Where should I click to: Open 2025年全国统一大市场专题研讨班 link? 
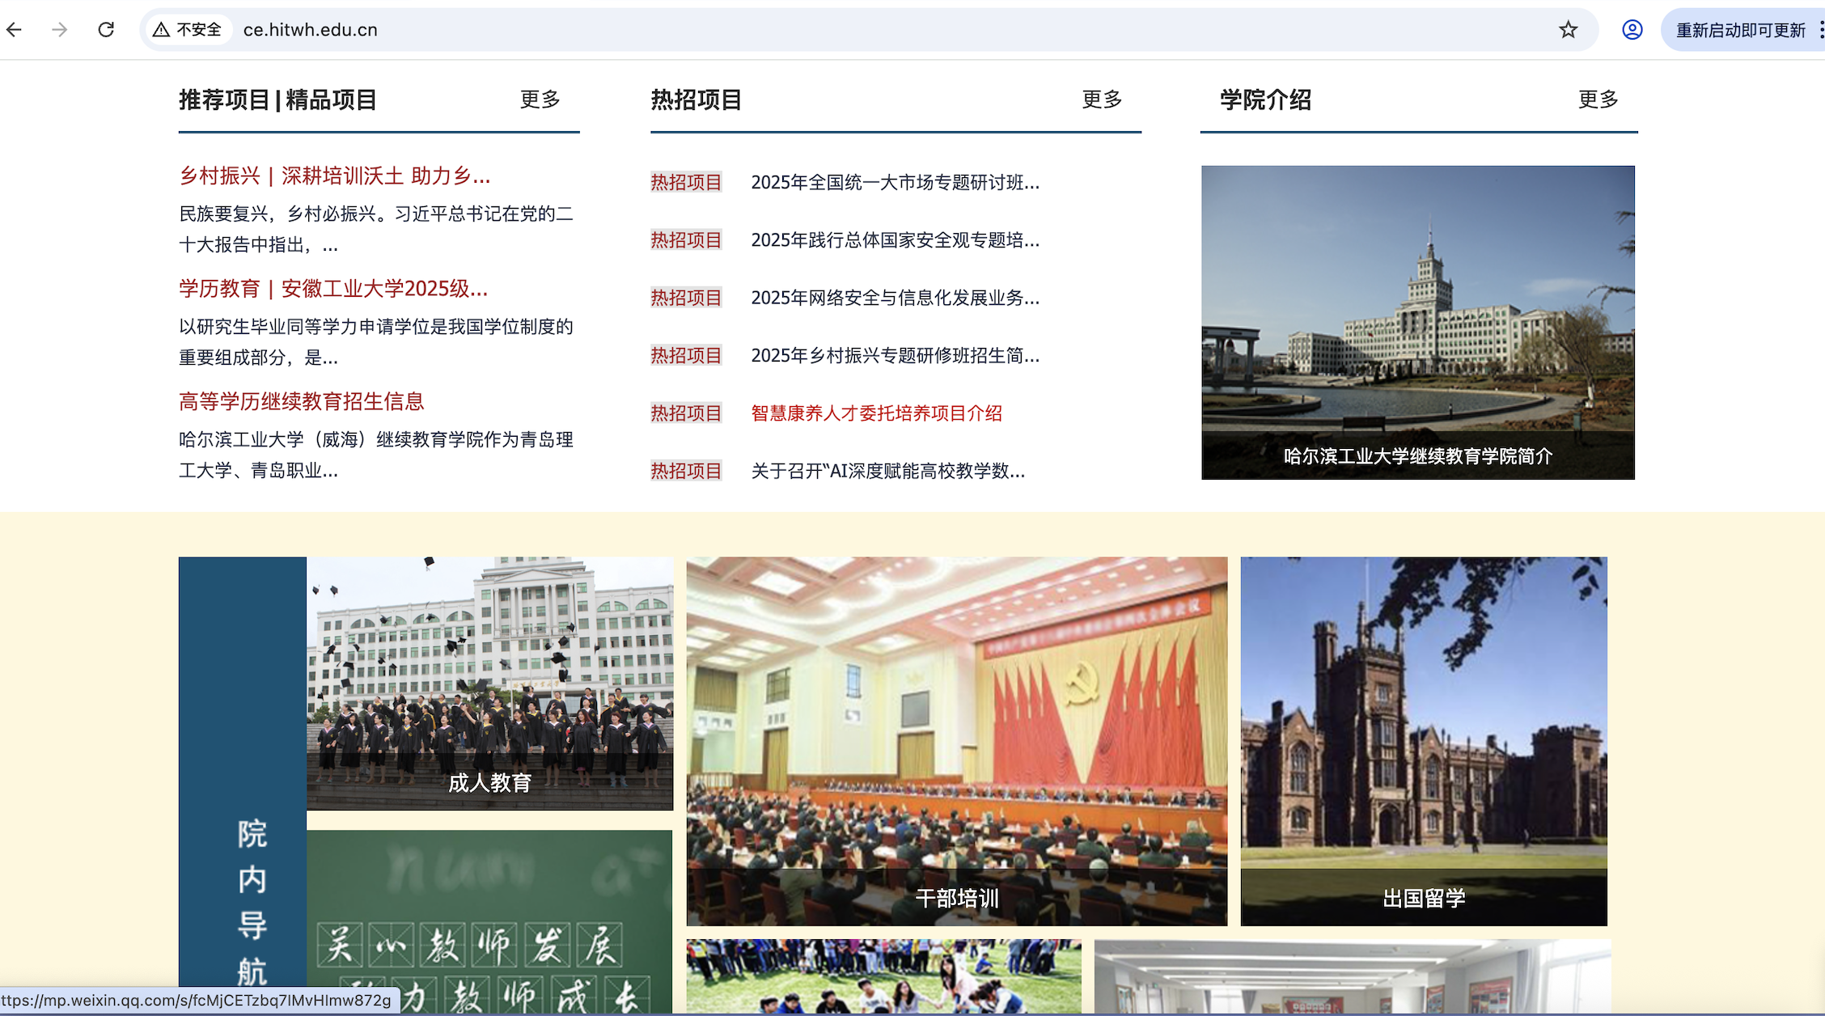coord(895,183)
